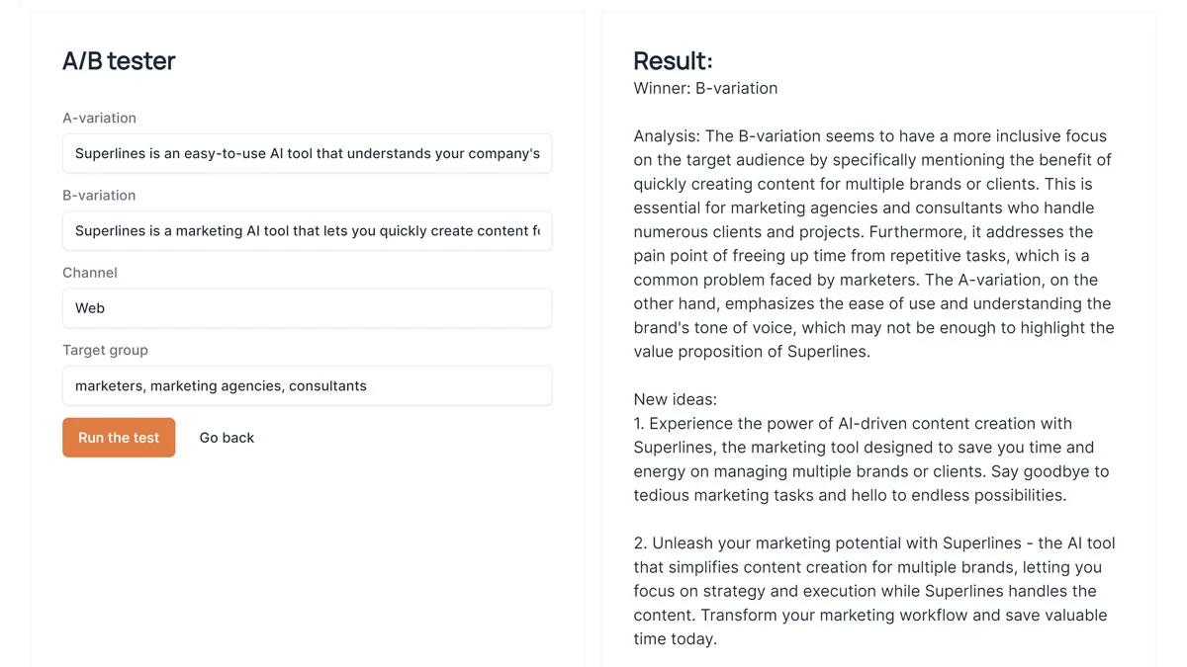Select the Channel field containing Web
This screenshot has width=1187, height=667.
(x=307, y=308)
